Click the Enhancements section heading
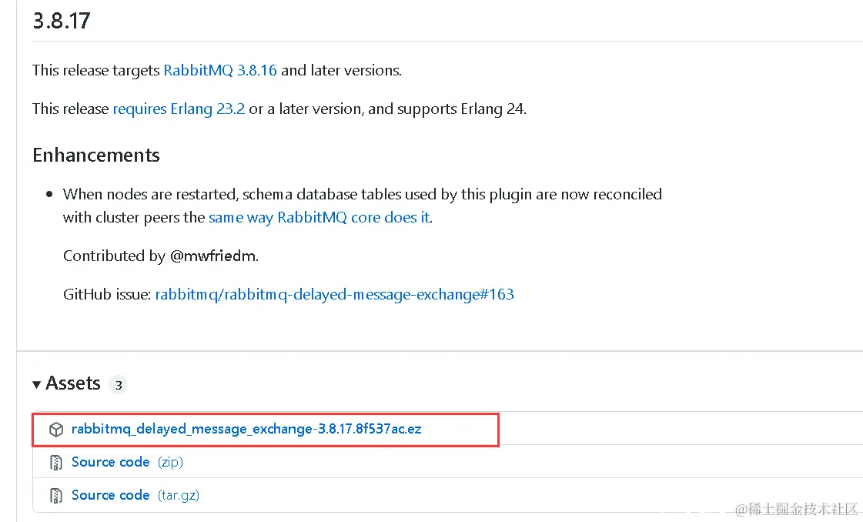863x522 pixels. point(96,156)
